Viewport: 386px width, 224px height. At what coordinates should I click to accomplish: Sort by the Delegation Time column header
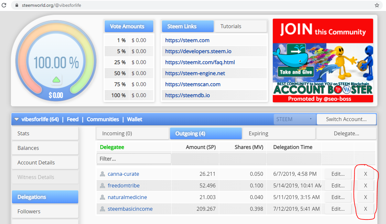coord(293,147)
